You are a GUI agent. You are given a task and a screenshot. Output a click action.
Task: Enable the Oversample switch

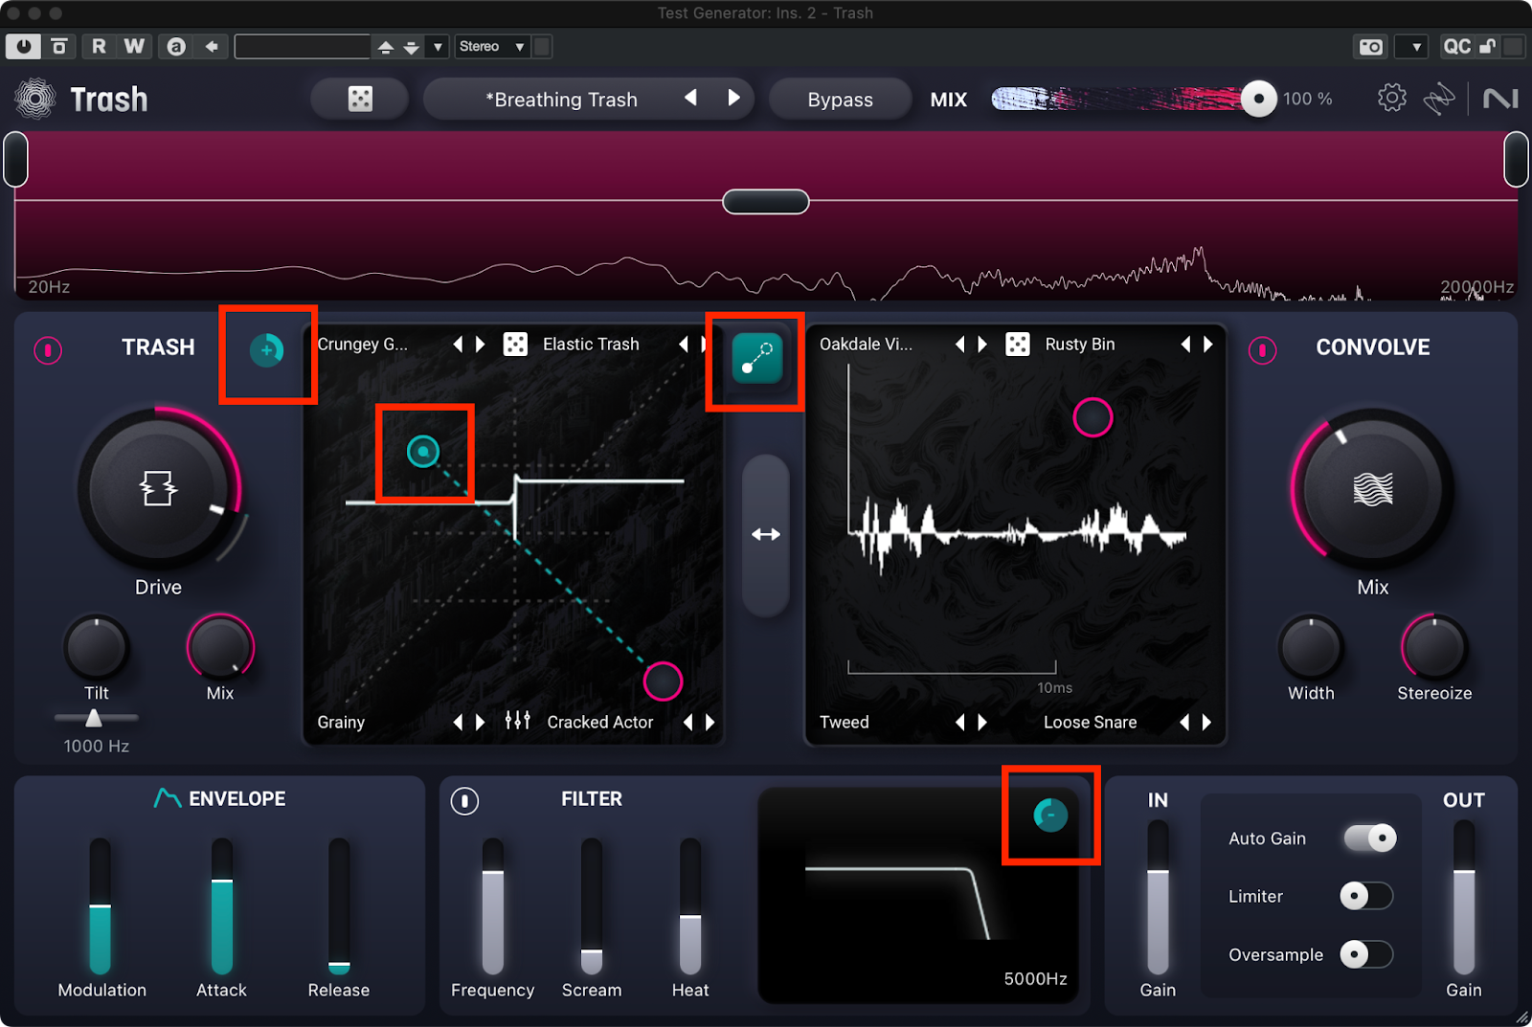(x=1366, y=954)
